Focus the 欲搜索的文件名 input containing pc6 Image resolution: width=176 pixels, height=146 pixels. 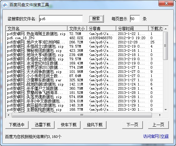click(x=61, y=19)
